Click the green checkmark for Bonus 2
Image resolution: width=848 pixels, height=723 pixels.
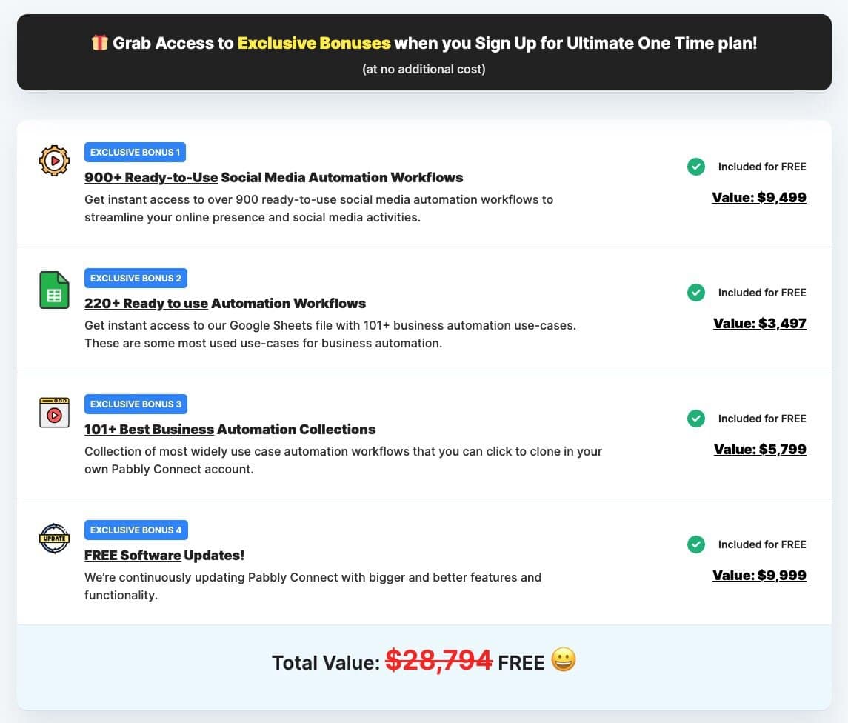pyautogui.click(x=696, y=293)
